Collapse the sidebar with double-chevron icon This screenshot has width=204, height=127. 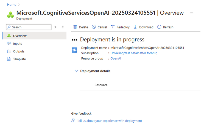pos(63,27)
